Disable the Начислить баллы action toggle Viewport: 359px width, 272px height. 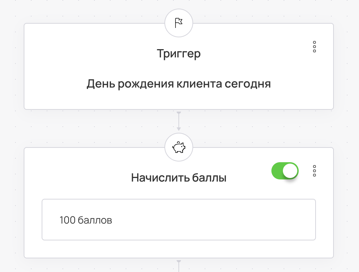(x=285, y=171)
